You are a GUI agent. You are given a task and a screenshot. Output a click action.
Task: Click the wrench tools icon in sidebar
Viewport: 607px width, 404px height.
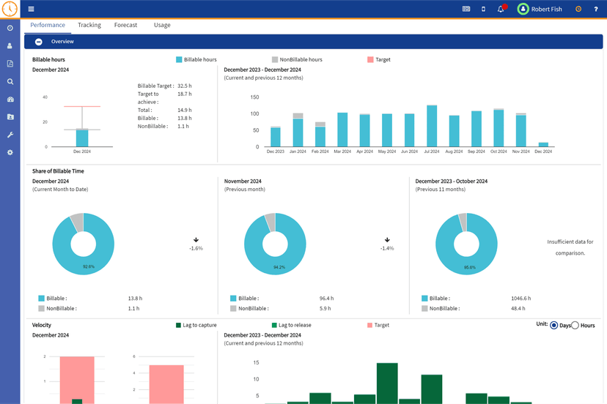click(x=10, y=135)
